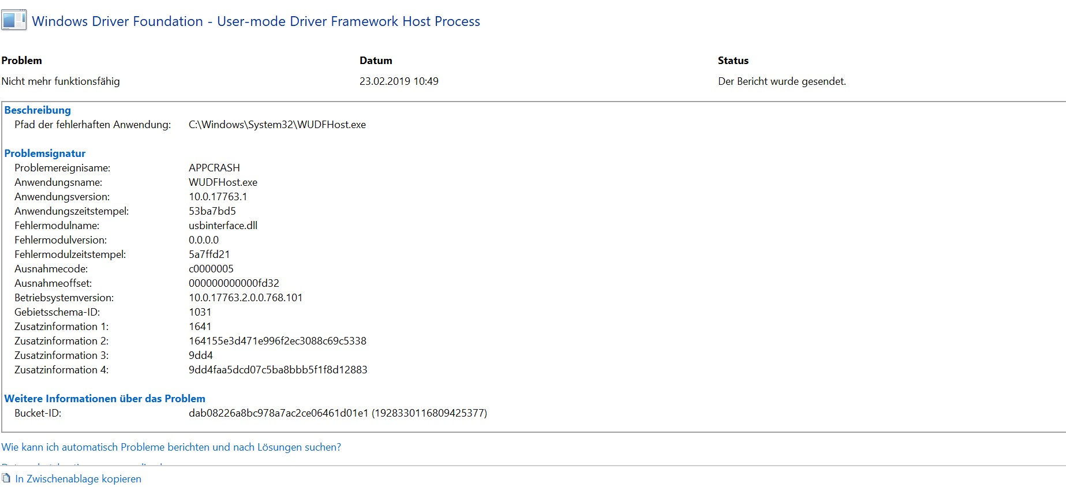Click the 'Ausnahmeoffset:' label
The width and height of the screenshot is (1066, 487).
[x=53, y=283]
